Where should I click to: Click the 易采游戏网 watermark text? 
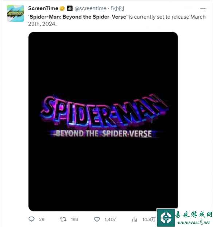(x=193, y=214)
